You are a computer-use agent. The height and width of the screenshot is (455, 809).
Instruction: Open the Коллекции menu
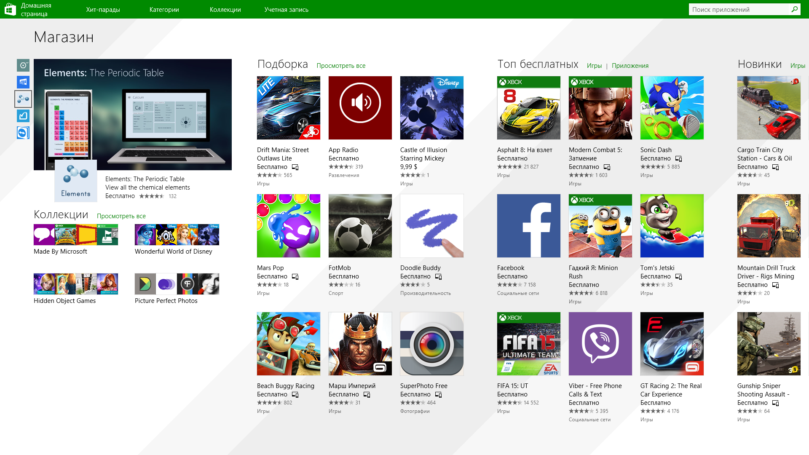tap(225, 9)
